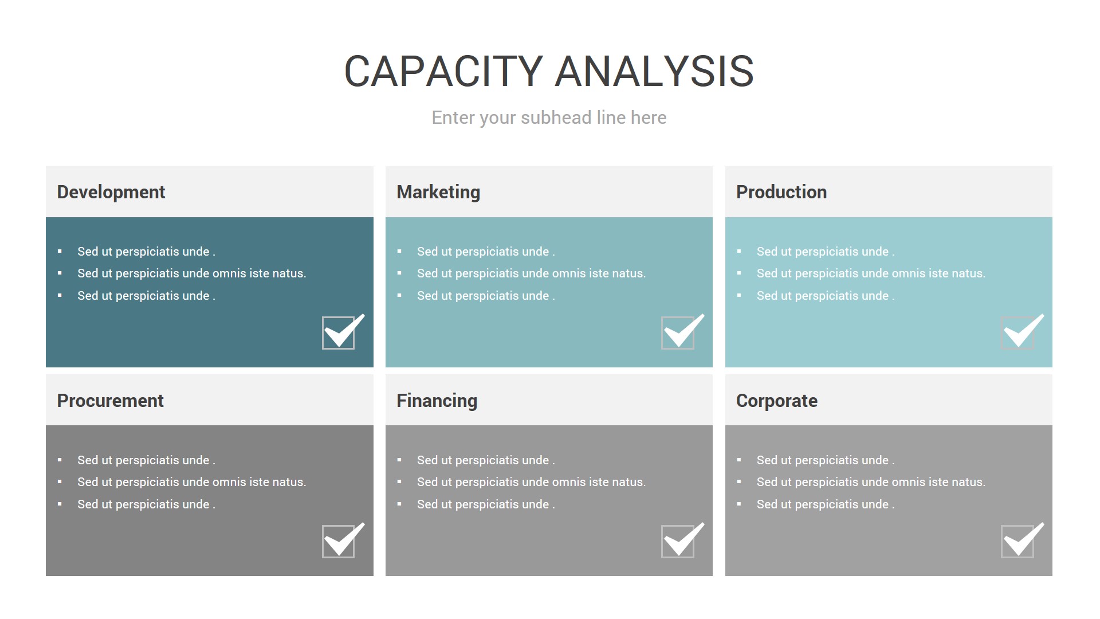The image size is (1100, 619).
Task: Toggle the Production card checkbox
Action: click(1017, 332)
